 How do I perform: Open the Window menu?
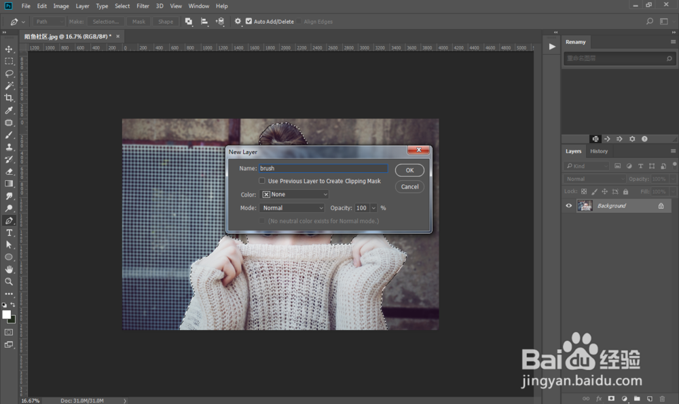199,6
